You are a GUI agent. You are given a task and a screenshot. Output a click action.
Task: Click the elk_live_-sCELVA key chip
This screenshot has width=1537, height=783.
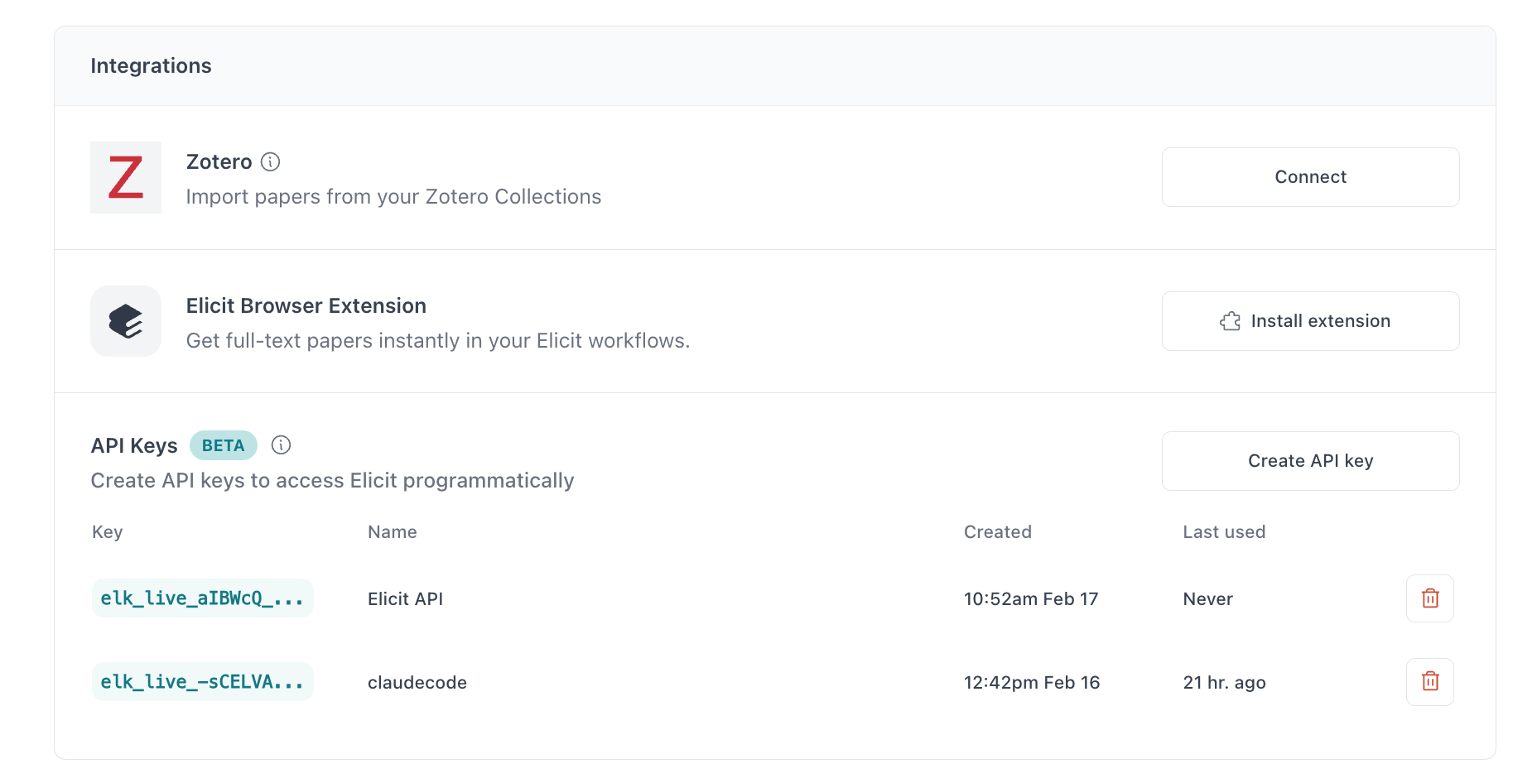pos(202,682)
